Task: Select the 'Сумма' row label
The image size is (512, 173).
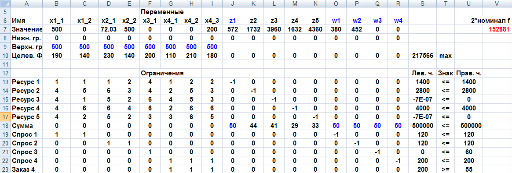Action: (x=26, y=126)
